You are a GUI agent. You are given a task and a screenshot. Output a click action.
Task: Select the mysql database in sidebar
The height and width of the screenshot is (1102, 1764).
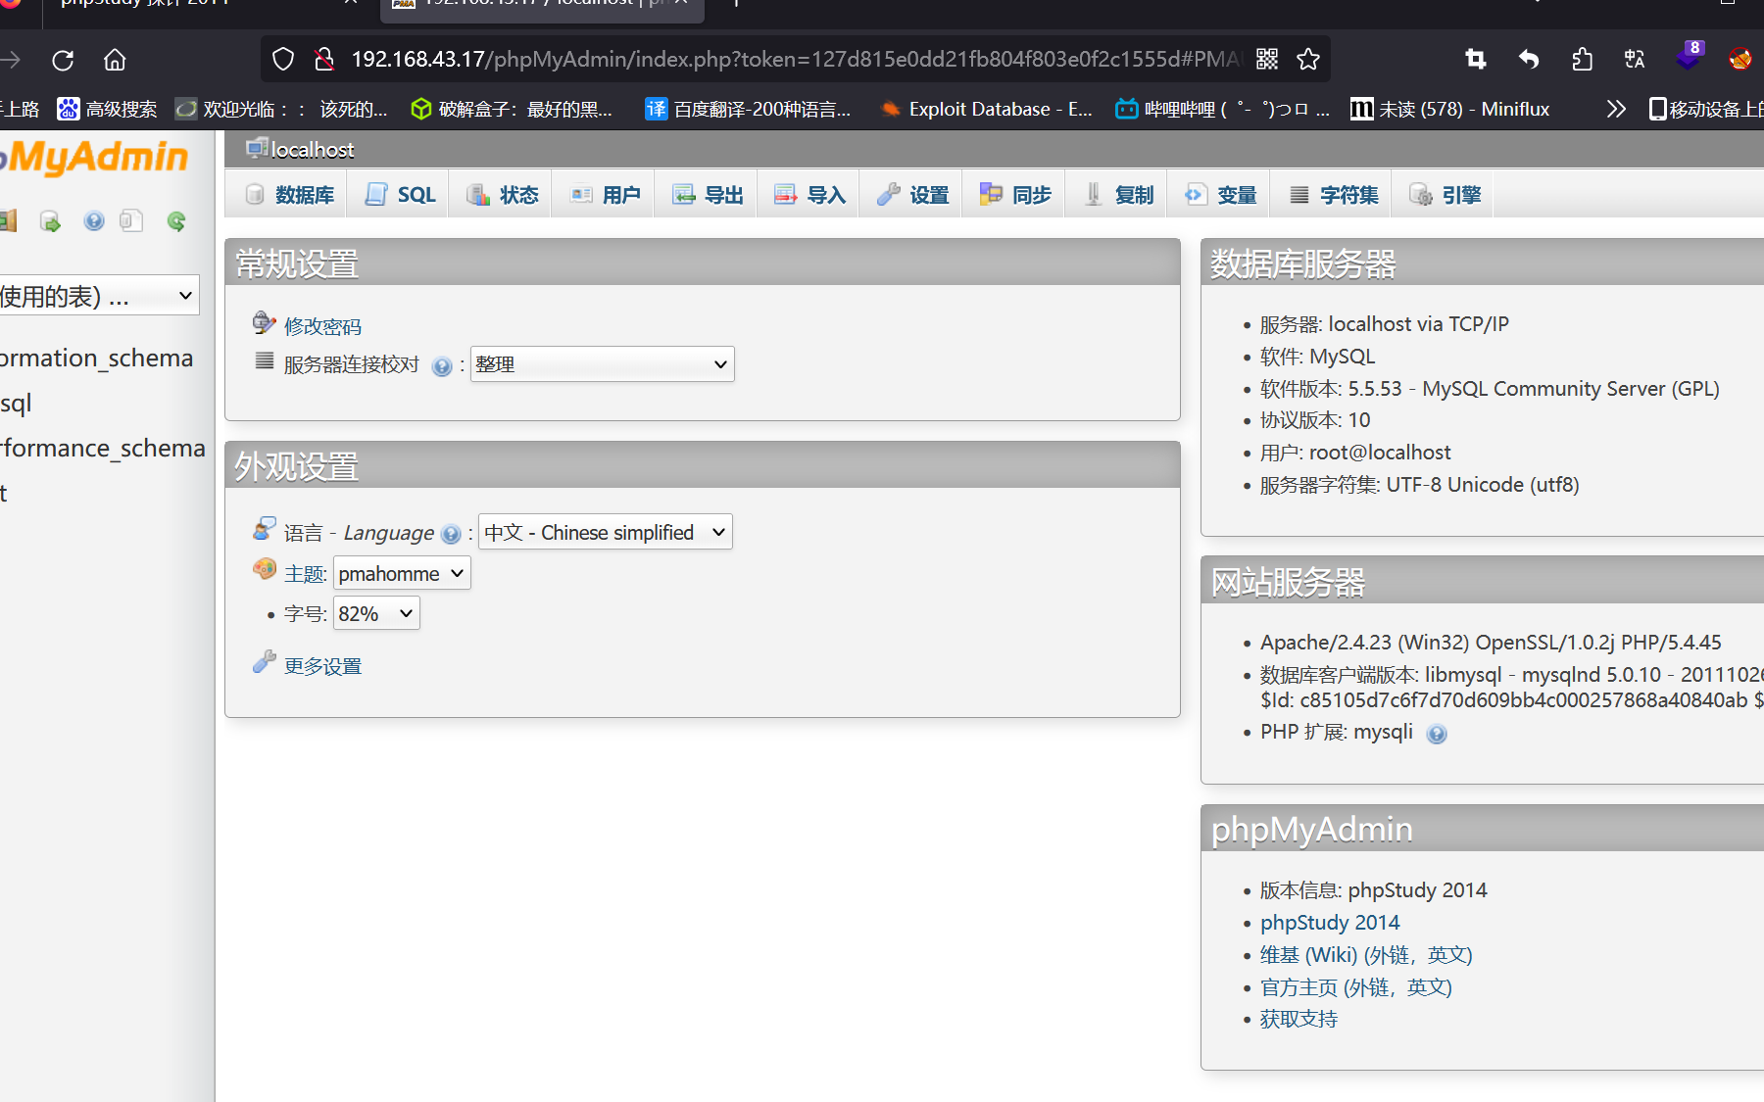[x=16, y=403]
